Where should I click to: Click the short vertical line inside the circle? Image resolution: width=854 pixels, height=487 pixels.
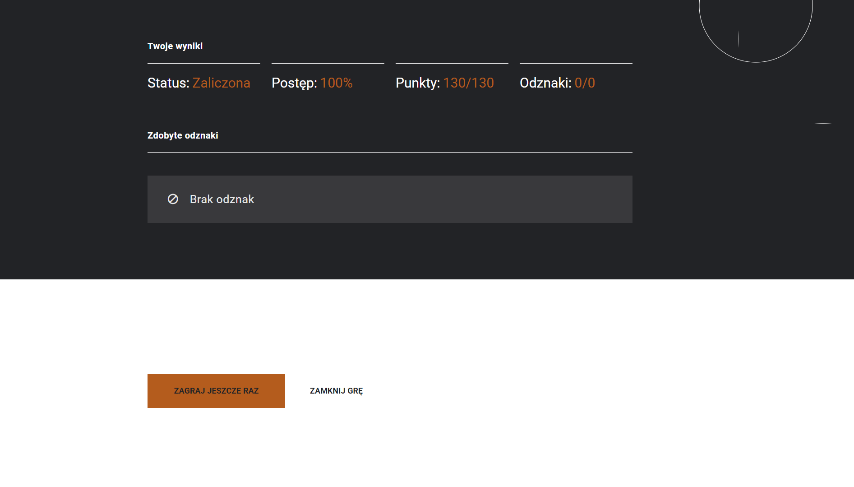pos(739,39)
